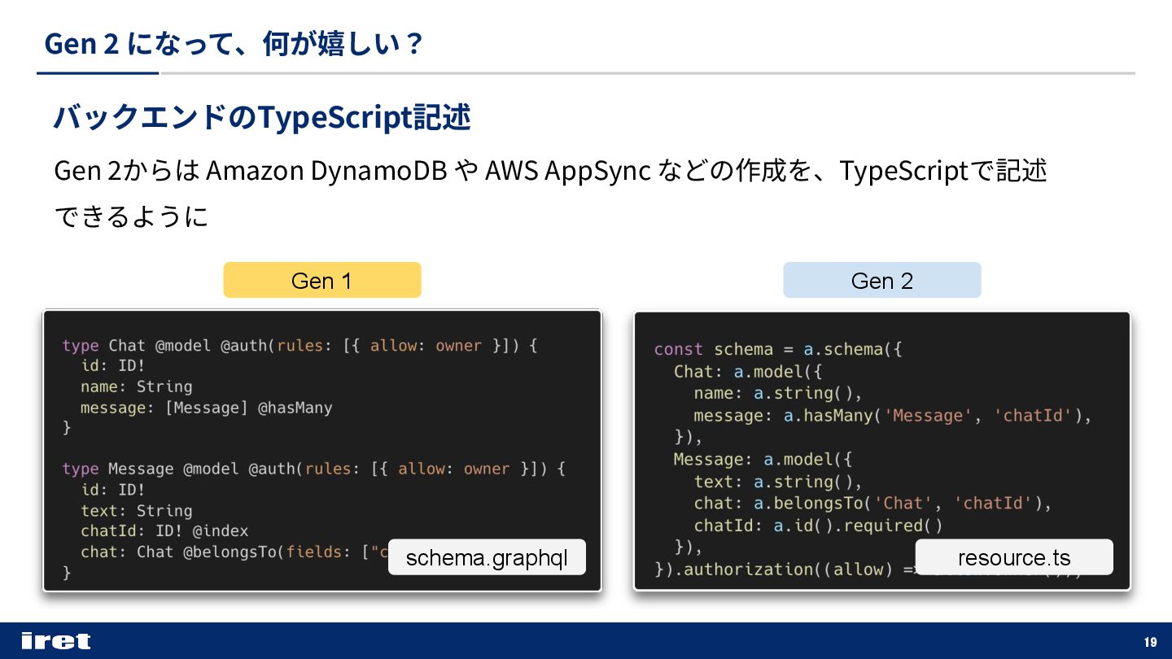Click 'const schema = a.schema({' line
The width and height of the screenshot is (1172, 659).
778,350
